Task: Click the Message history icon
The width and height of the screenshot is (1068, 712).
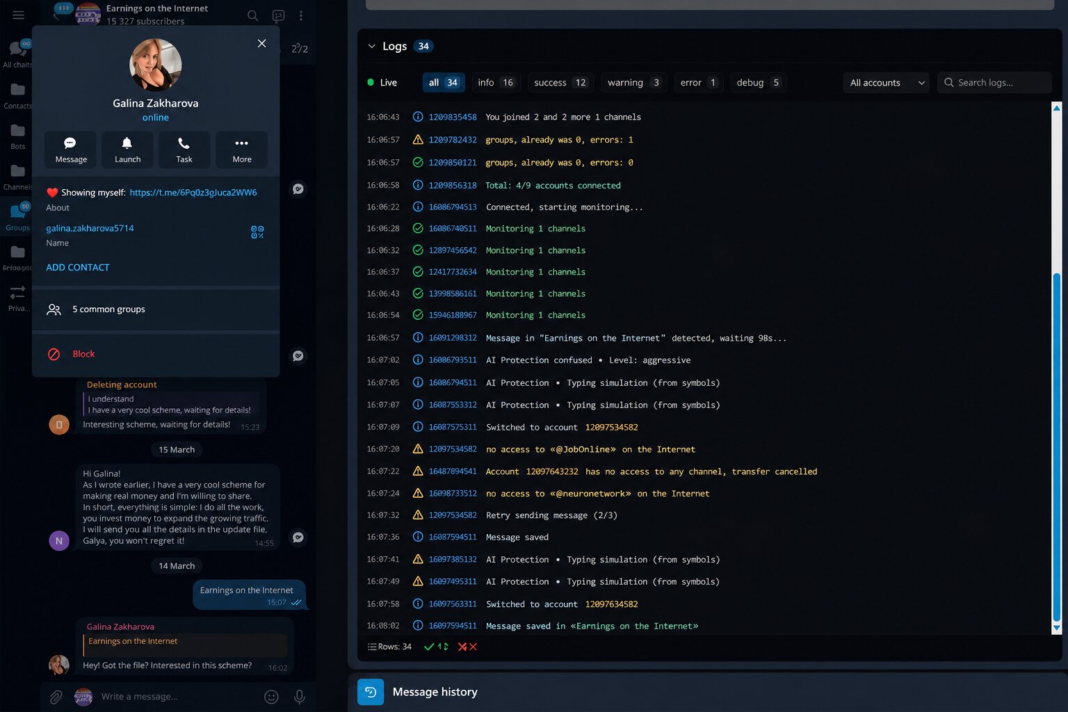Action: [371, 692]
